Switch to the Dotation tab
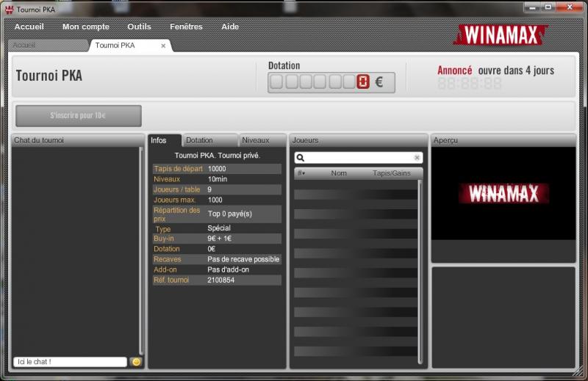 point(210,140)
